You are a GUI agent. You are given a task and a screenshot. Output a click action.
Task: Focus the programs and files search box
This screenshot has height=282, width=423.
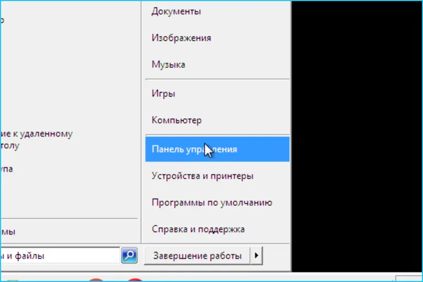click(x=60, y=255)
